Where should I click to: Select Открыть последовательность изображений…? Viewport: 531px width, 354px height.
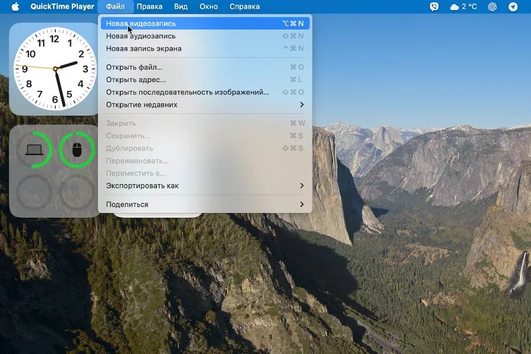click(205, 92)
